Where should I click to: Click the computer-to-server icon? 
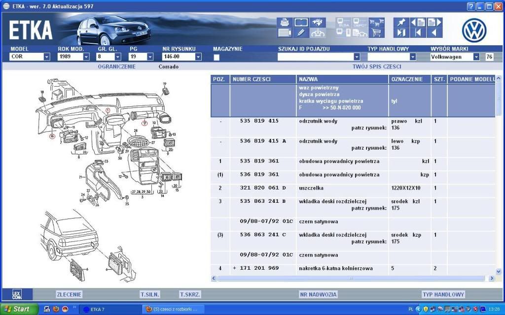pos(344,32)
